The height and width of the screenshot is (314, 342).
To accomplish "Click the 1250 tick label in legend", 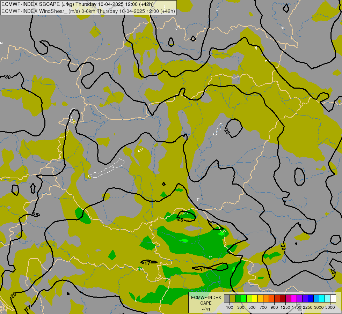I will pyautogui.click(x=285, y=307).
